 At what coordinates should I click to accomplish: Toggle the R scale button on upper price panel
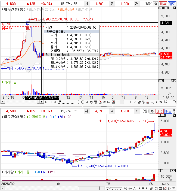click(165, 8)
